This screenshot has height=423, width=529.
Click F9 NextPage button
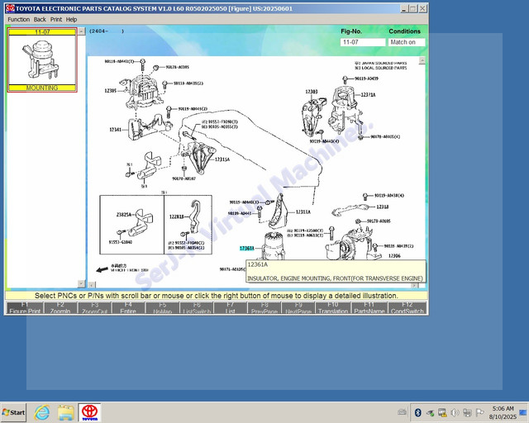click(x=298, y=308)
